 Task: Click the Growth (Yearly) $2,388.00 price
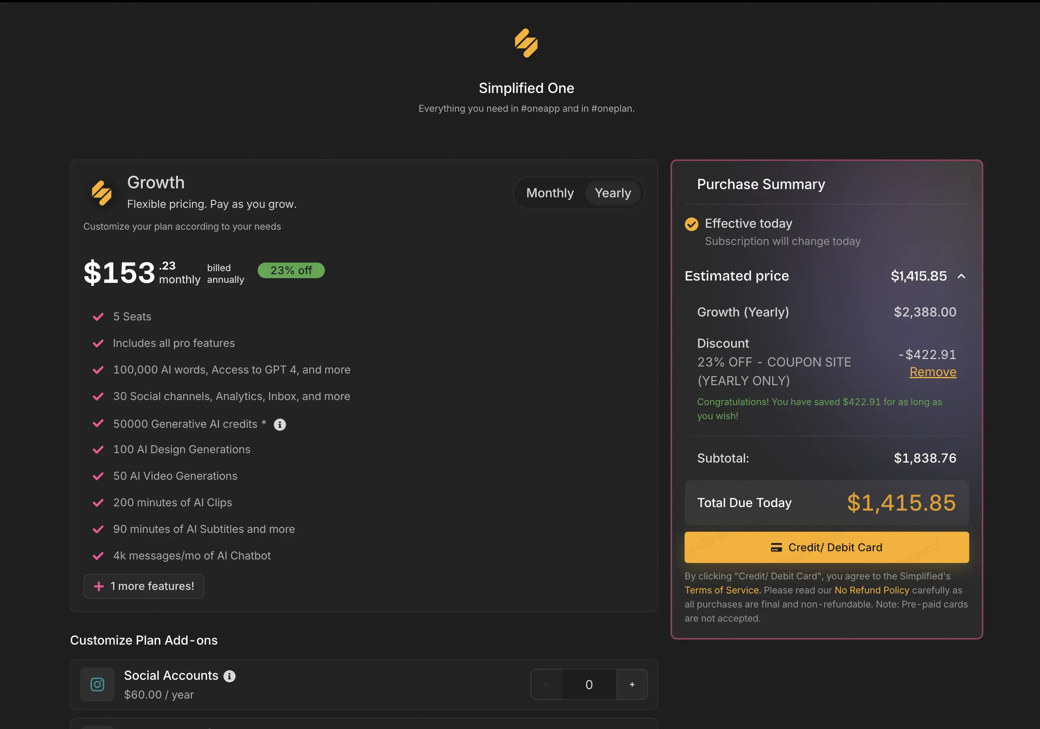[925, 312]
